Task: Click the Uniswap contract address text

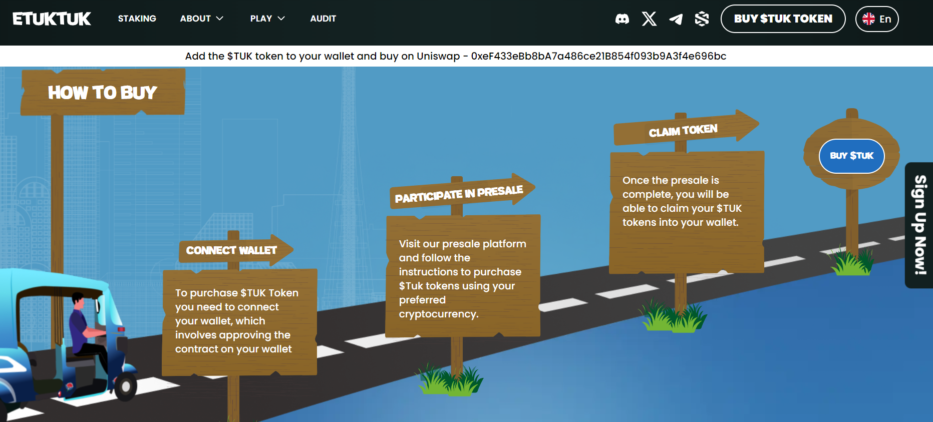Action: (x=598, y=56)
